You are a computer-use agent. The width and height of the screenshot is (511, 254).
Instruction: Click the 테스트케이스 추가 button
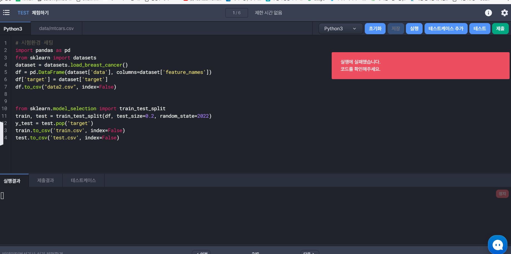(446, 29)
